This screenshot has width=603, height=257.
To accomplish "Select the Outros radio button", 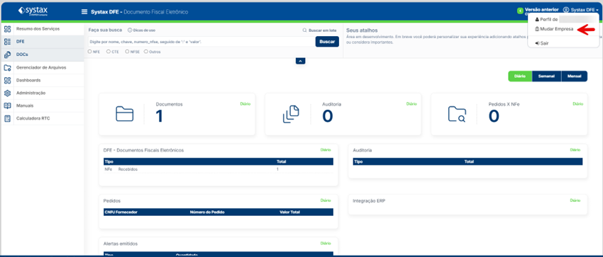I will coord(145,52).
